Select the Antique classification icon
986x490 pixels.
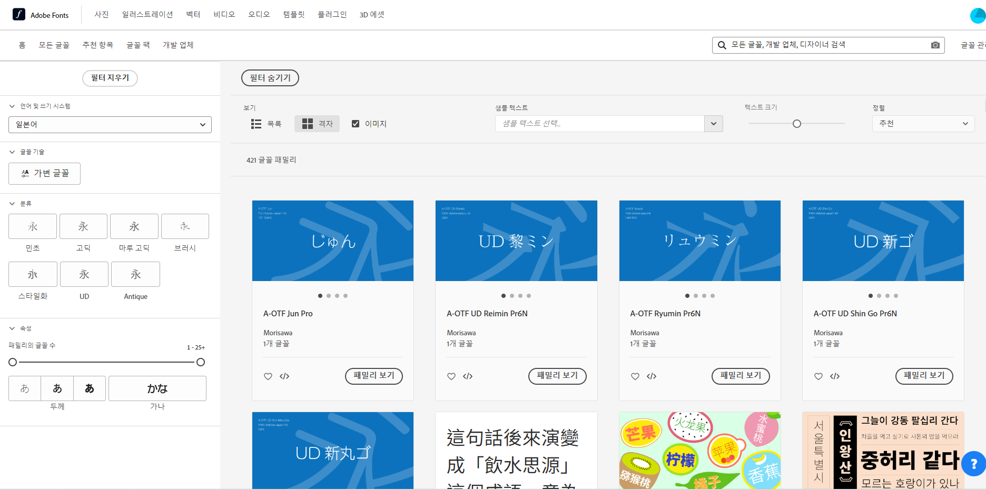click(x=135, y=274)
